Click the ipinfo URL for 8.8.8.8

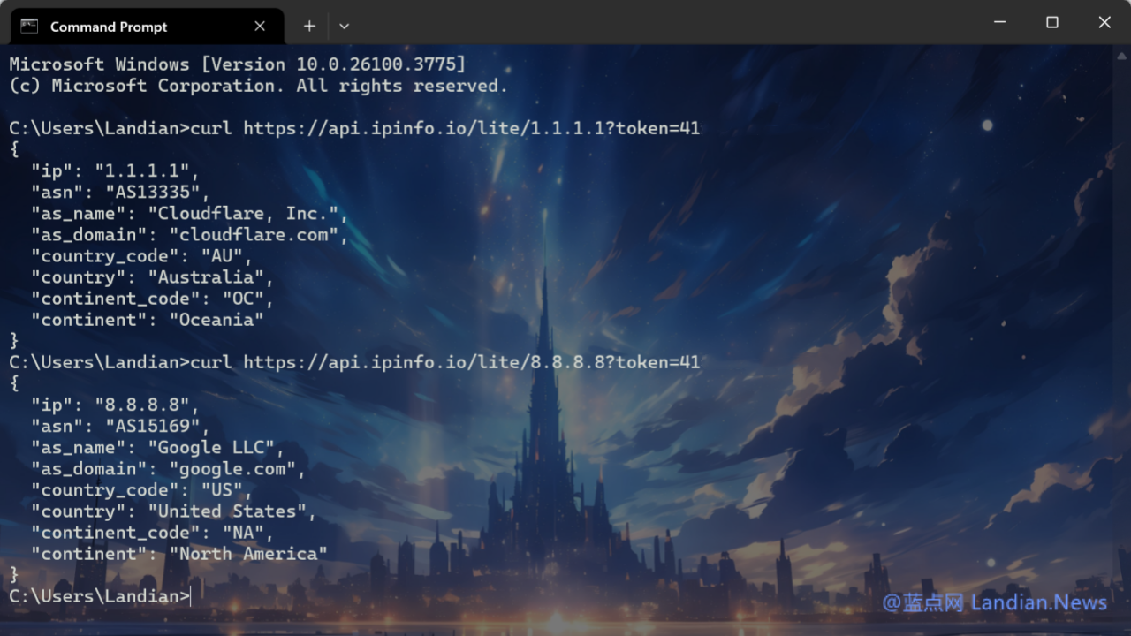point(471,362)
